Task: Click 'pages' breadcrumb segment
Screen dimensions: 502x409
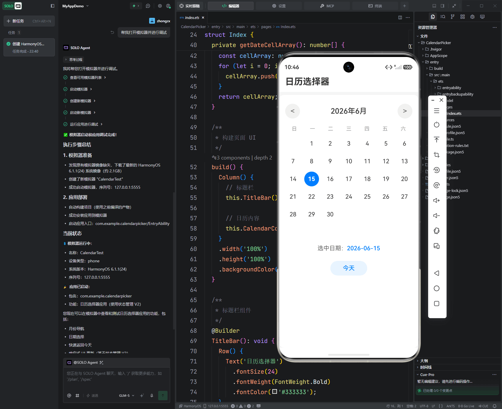Action: pyautogui.click(x=266, y=27)
